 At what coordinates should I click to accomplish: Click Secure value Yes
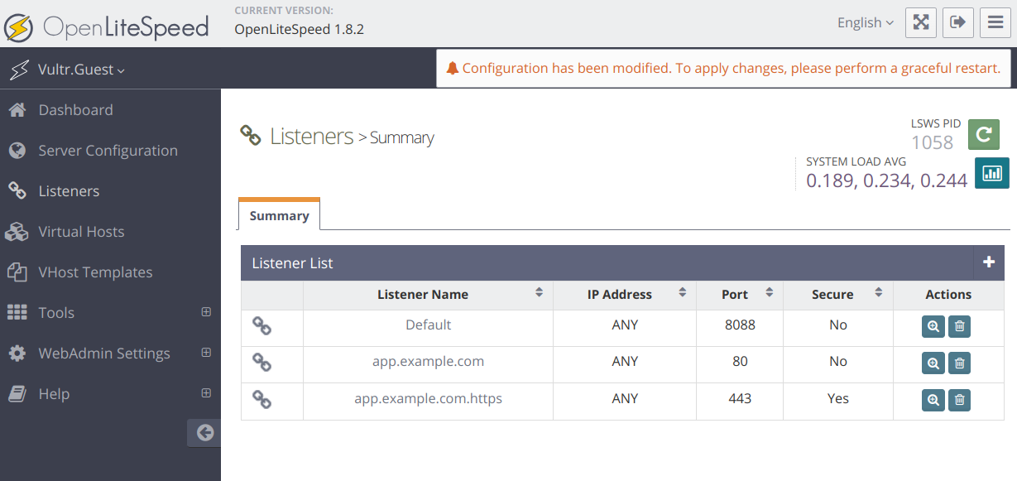[x=838, y=398]
